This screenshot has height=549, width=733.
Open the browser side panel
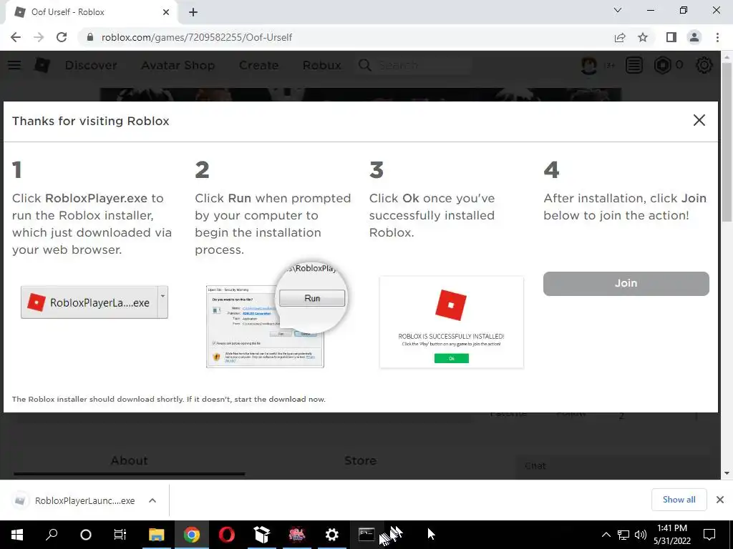click(x=671, y=37)
